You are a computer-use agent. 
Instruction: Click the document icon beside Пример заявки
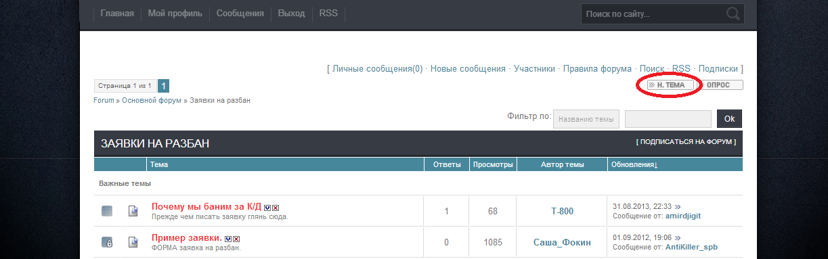133,242
